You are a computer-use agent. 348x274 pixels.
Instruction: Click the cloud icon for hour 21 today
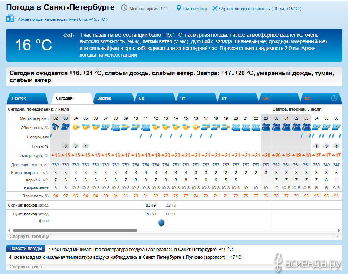pyautogui.click(x=246, y=127)
